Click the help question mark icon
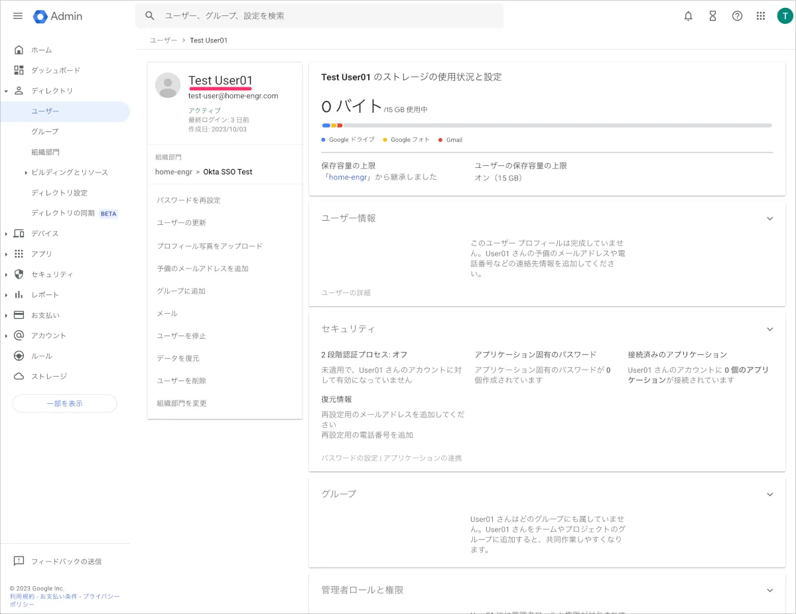This screenshot has width=796, height=614. [737, 16]
